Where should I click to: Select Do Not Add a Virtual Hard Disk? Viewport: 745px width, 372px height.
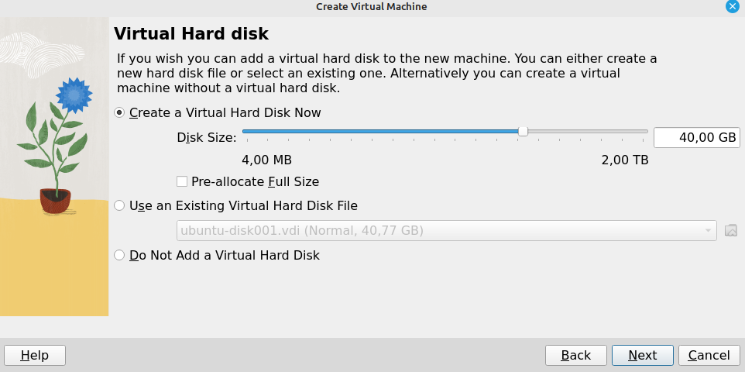[119, 255]
